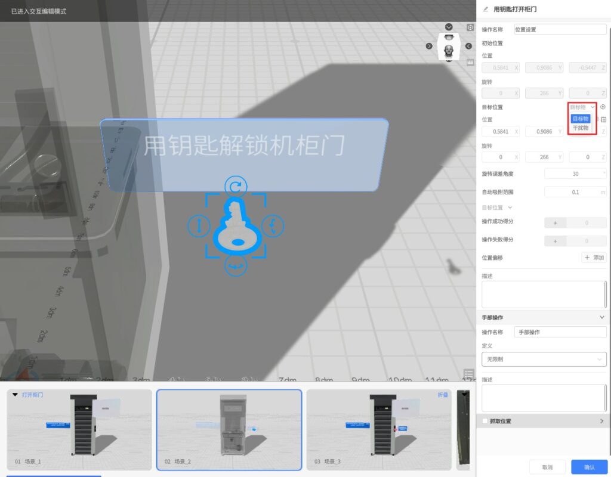Screen dimensions: 611x477
Task: Click the flip handle right of the key
Action: (273, 225)
